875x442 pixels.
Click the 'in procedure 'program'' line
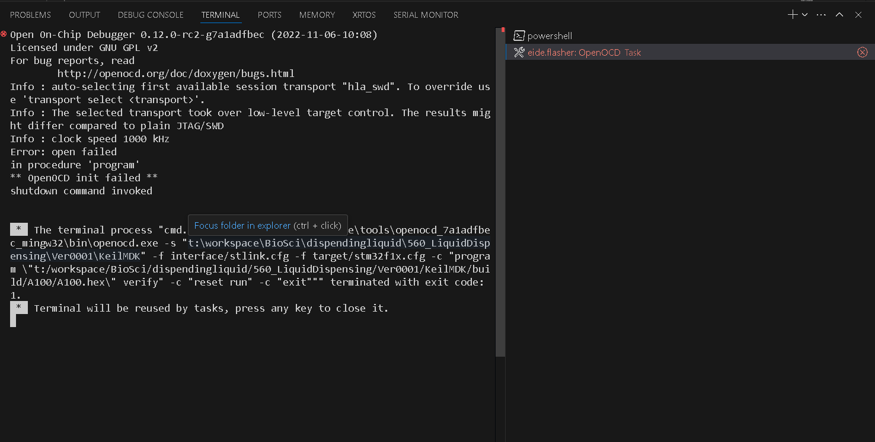[75, 165]
